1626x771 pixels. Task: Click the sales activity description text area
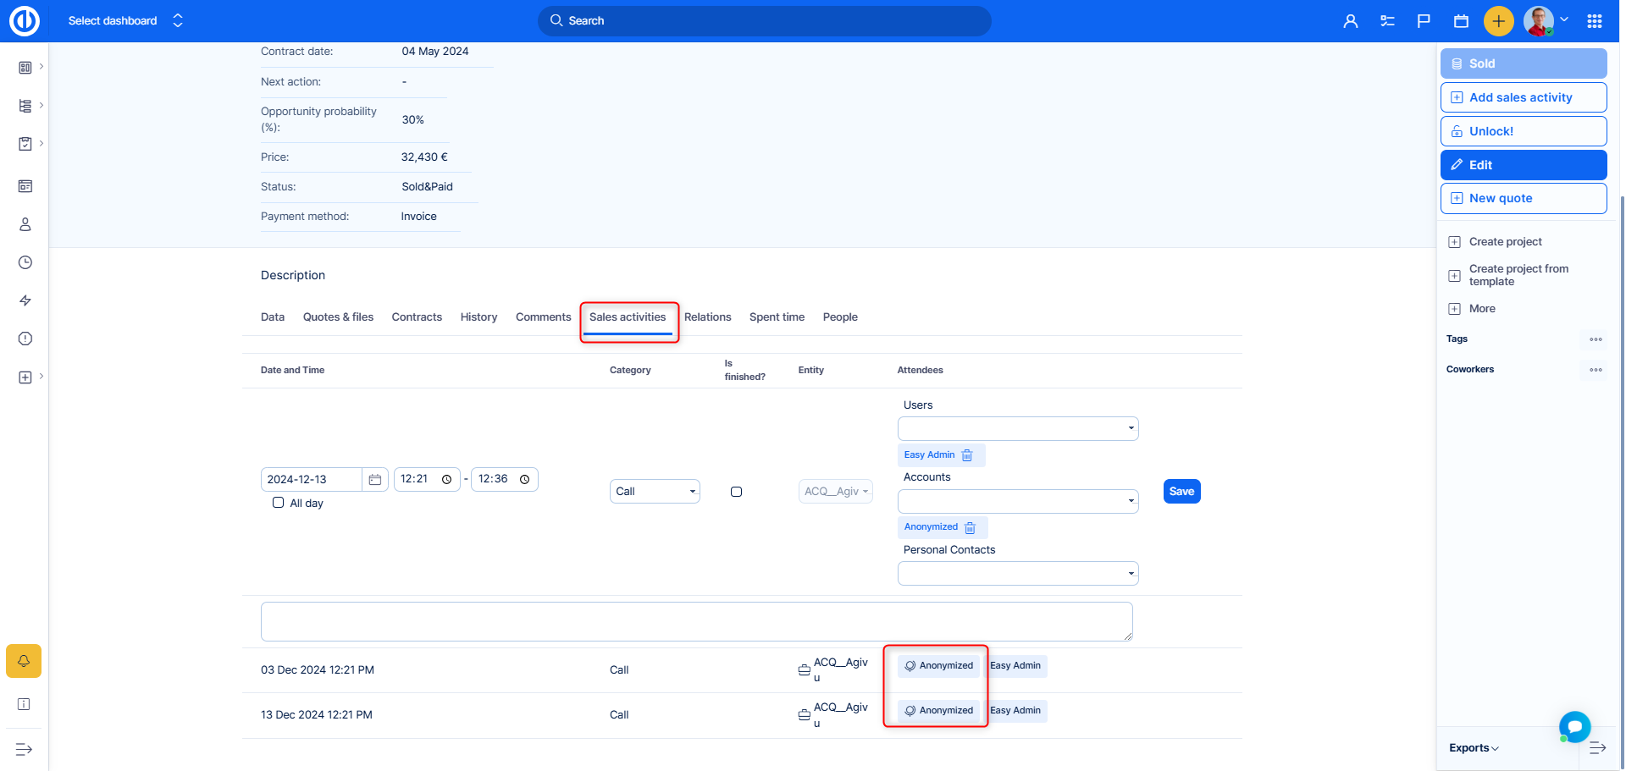click(696, 621)
